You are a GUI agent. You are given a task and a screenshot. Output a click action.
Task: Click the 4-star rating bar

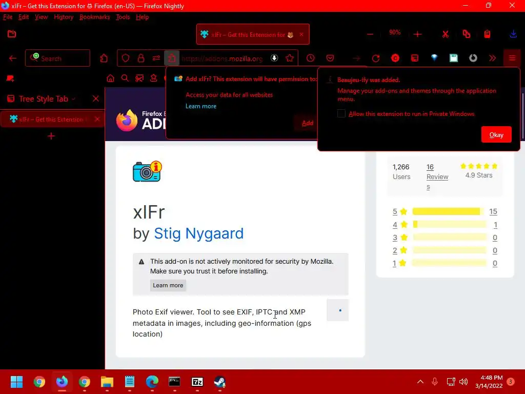coord(449,224)
